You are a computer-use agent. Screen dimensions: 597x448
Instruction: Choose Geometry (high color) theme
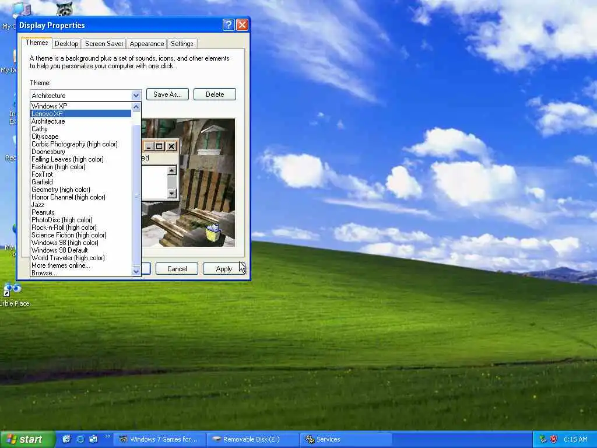point(80,190)
